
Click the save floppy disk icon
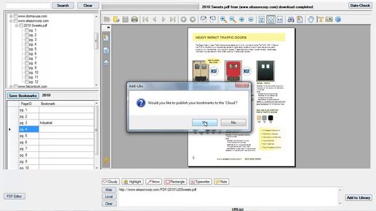pos(125,19)
